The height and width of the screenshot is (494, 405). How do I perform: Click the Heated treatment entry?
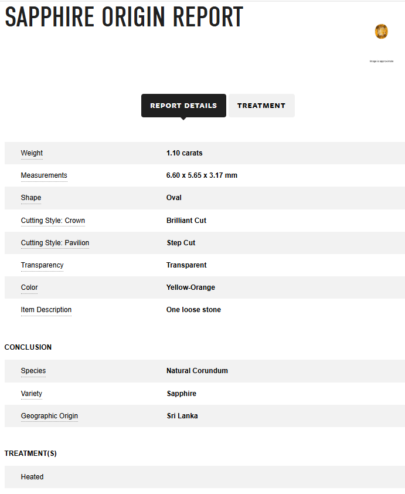coord(32,477)
